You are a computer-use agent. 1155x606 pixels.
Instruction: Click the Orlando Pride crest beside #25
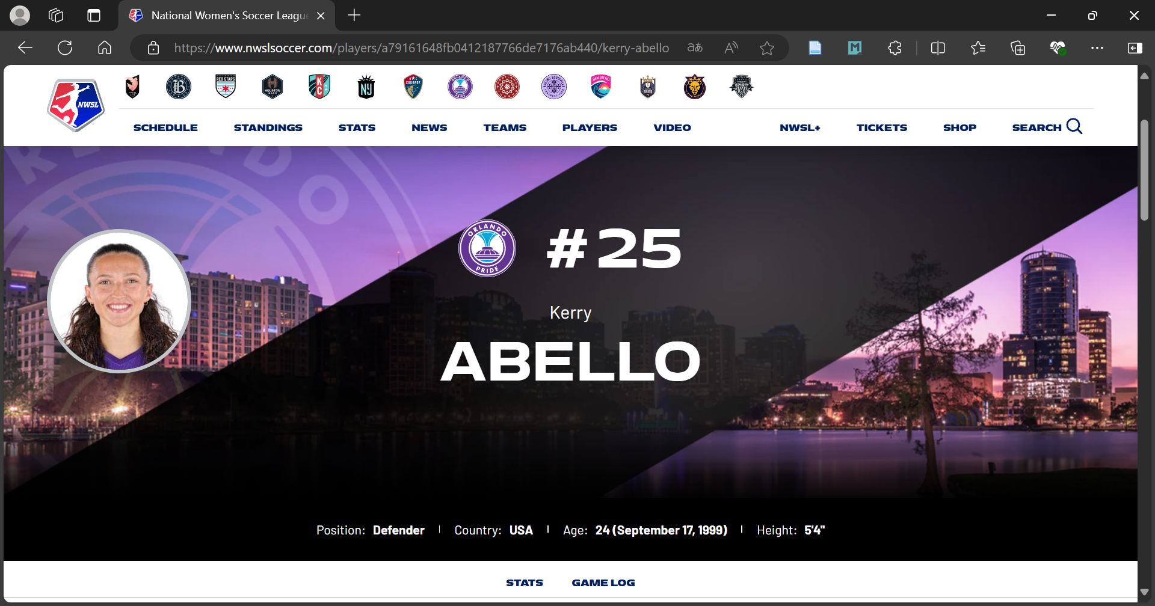pyautogui.click(x=487, y=248)
